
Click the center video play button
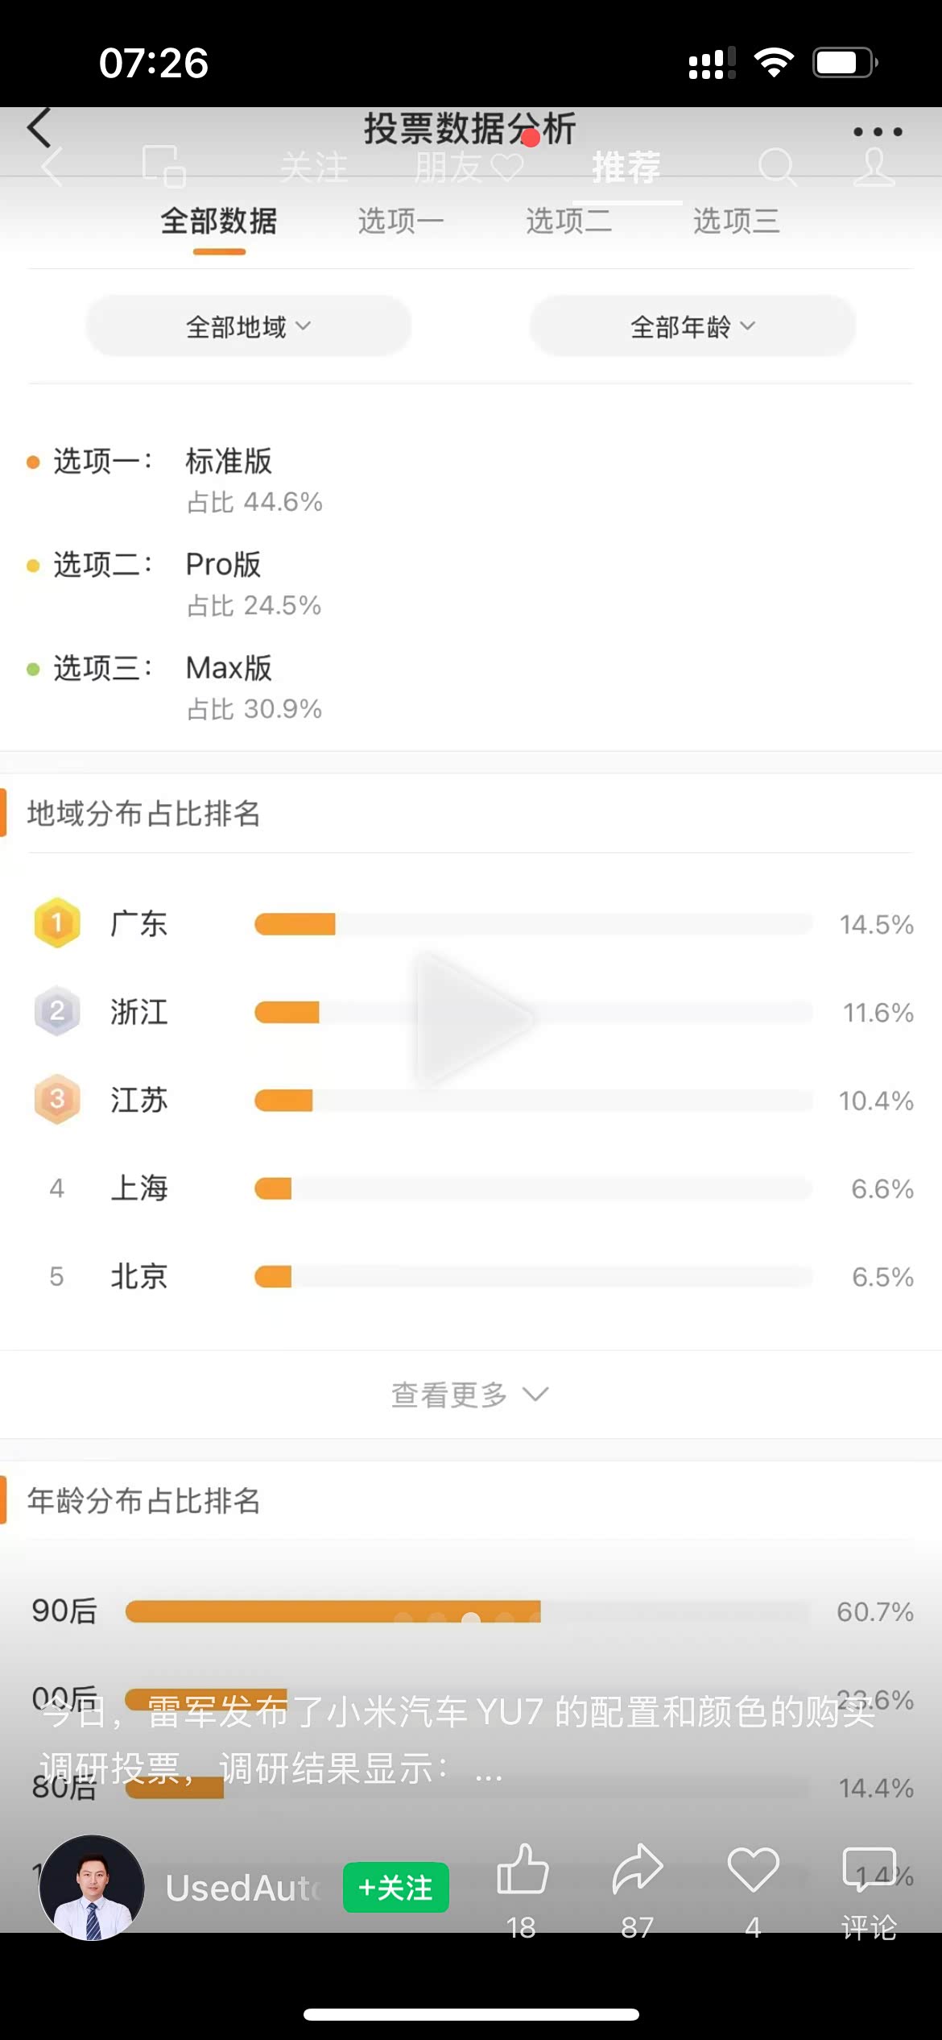pos(472,1018)
